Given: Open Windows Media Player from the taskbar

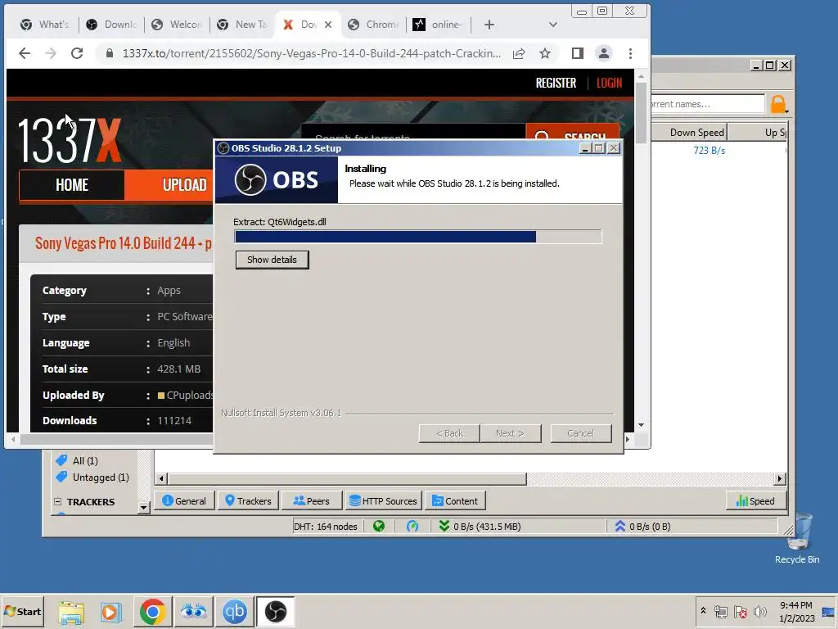Looking at the screenshot, I should coord(111,612).
